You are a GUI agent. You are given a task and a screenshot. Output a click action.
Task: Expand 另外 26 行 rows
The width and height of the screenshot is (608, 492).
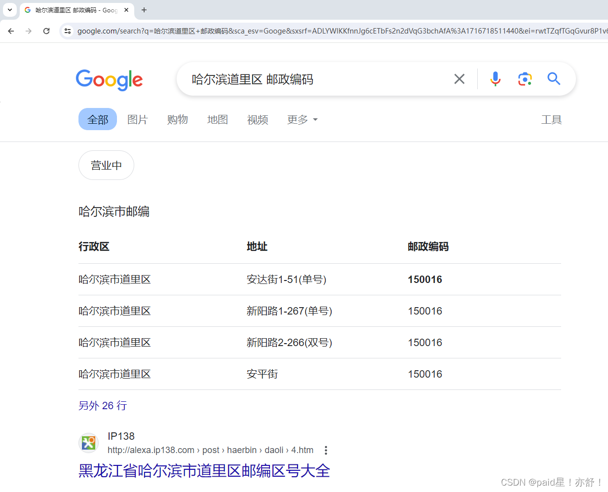click(x=103, y=406)
